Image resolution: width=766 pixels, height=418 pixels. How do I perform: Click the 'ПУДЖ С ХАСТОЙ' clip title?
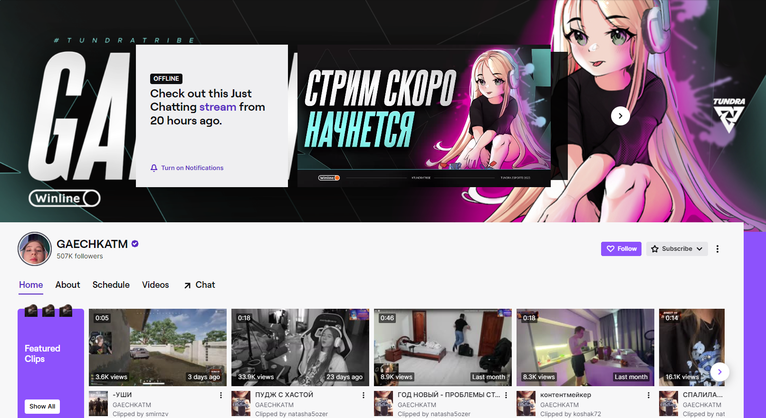click(284, 395)
